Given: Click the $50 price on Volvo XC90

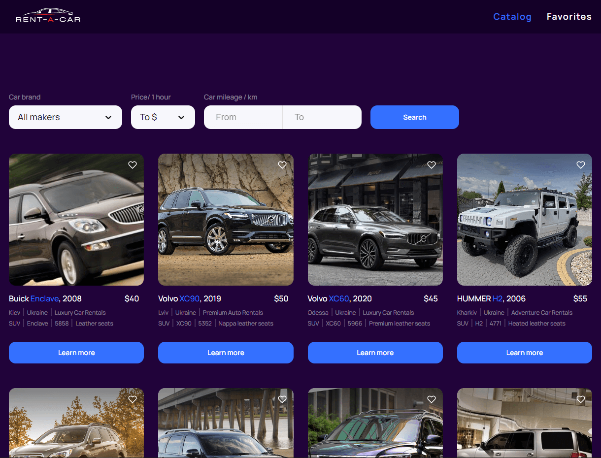Looking at the screenshot, I should tap(281, 298).
